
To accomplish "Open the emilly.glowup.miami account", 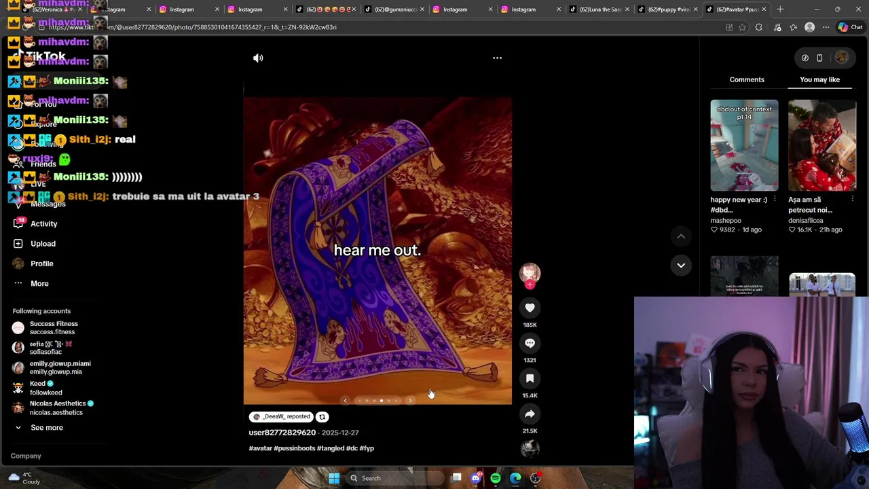I will point(51,367).
